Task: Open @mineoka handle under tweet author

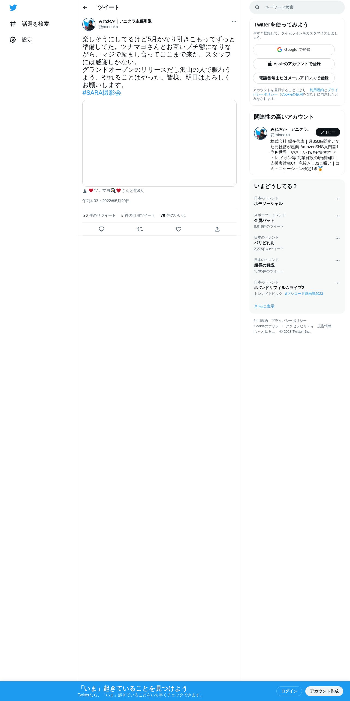Action: 108,27
